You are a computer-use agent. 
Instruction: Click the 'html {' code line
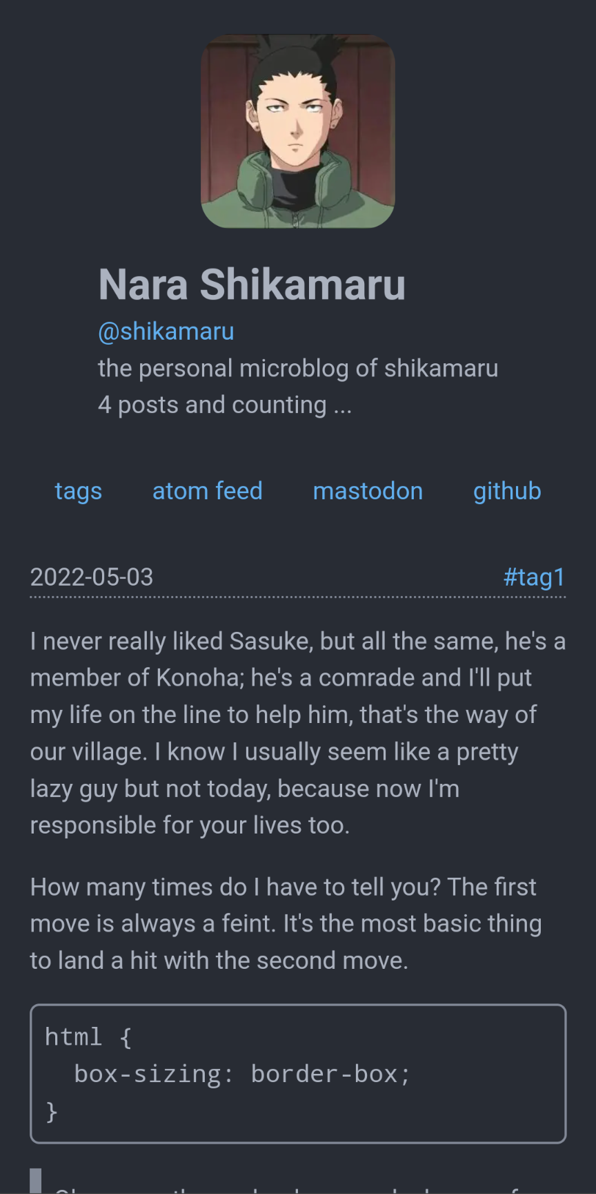[88, 1037]
